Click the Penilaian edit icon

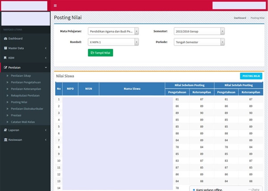5,68
